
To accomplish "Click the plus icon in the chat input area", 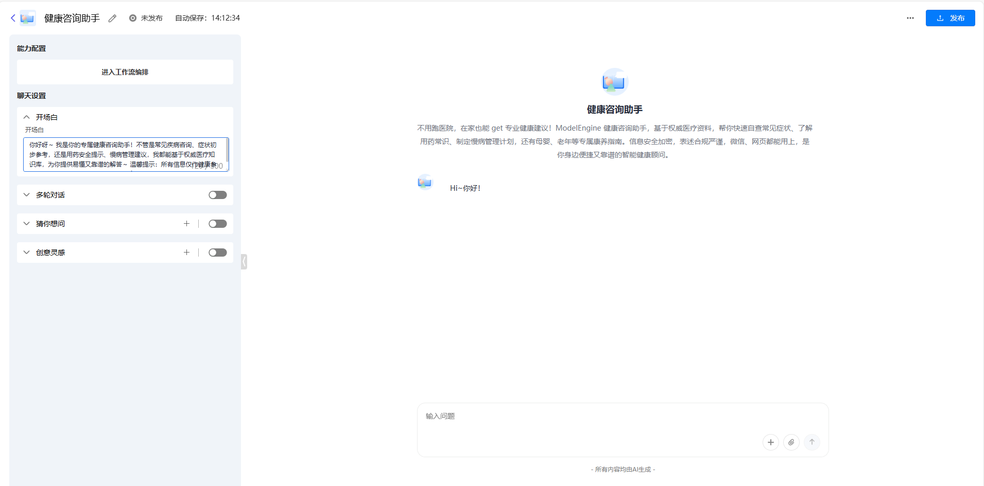I will click(x=770, y=442).
